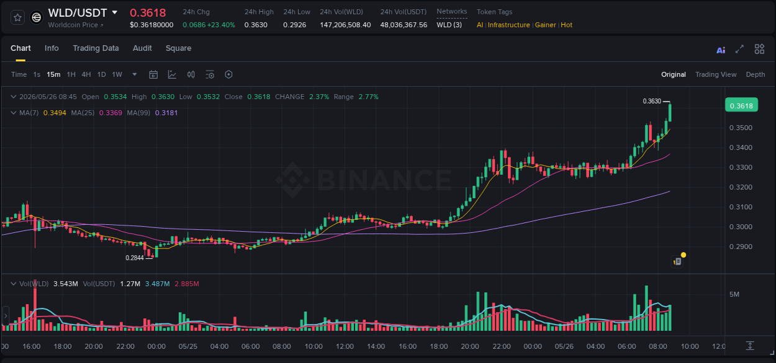The width and height of the screenshot is (776, 363).
Task: Click the MA(99) indicator value 0.3181
Action: pyautogui.click(x=166, y=113)
